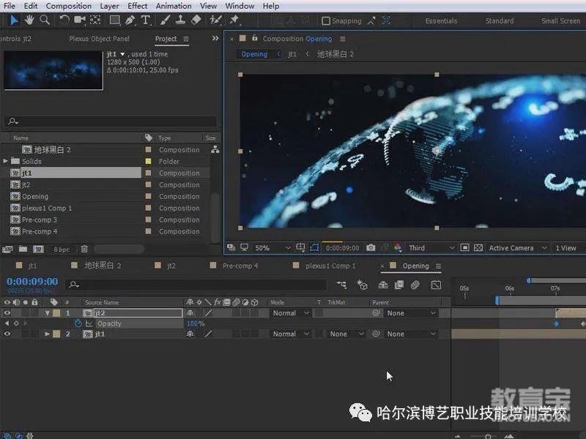586x439 pixels.
Task: Click the jt1 preview thumbnail in Project panel
Action: [x=53, y=70]
